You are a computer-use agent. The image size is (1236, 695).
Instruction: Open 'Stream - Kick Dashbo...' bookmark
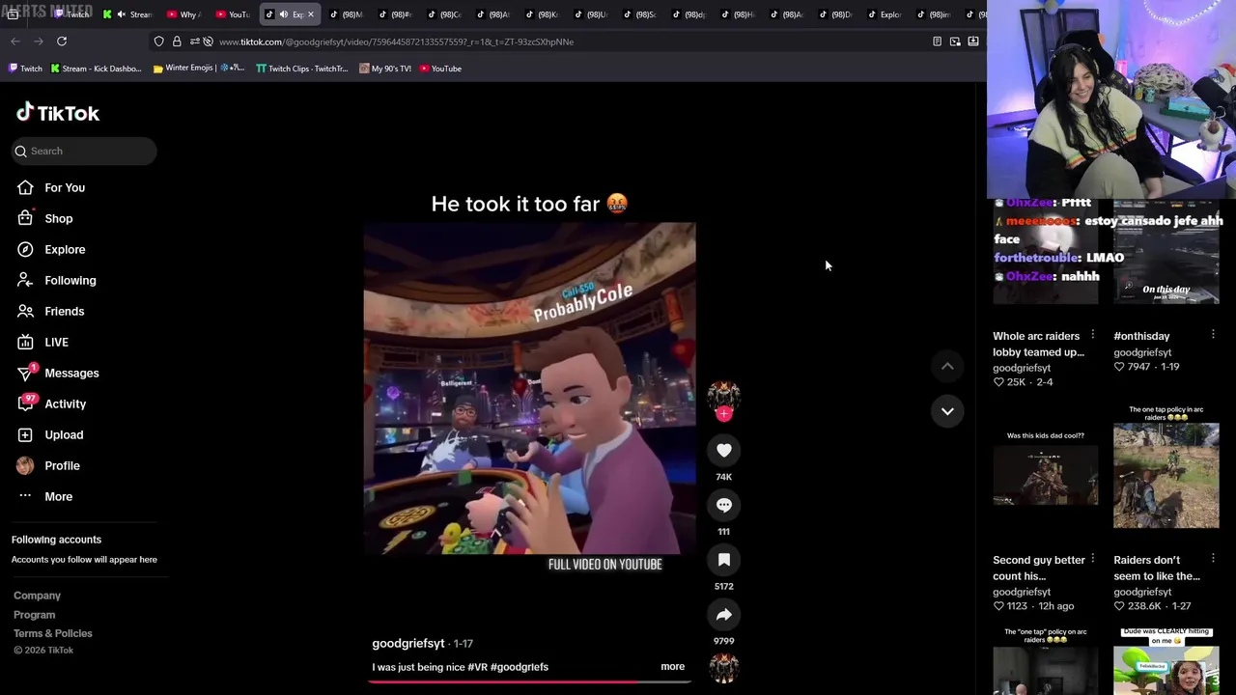(x=96, y=69)
